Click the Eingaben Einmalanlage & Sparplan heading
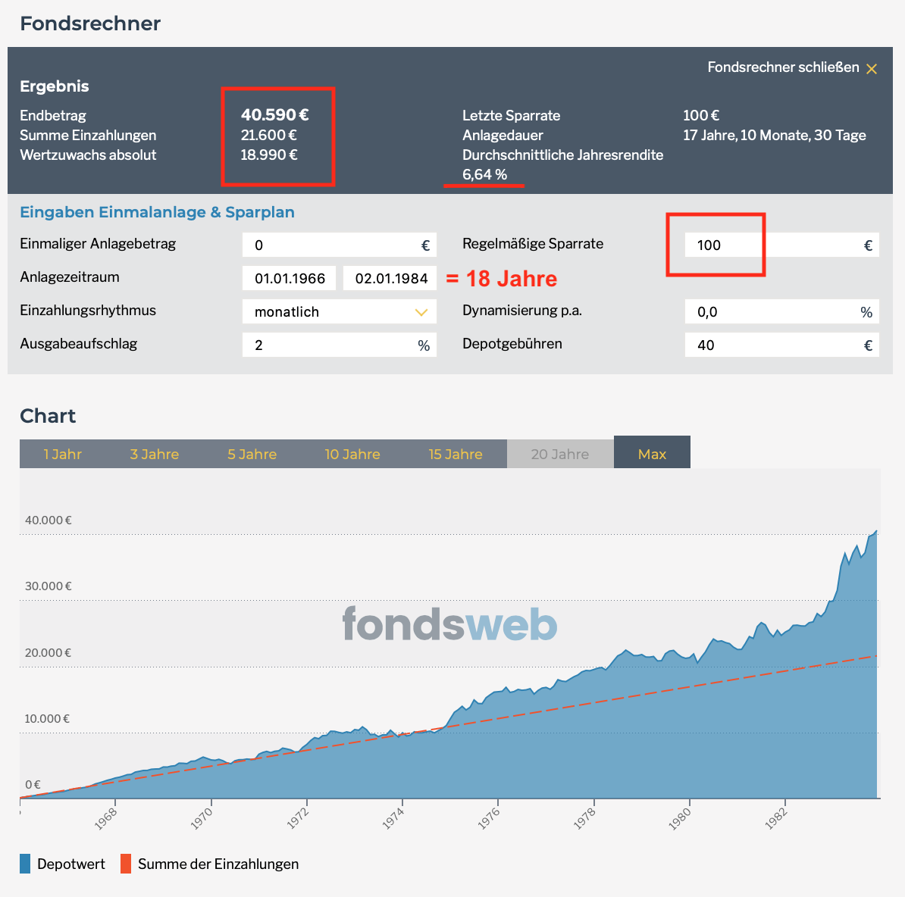Viewport: 905px width, 897px height. click(157, 212)
